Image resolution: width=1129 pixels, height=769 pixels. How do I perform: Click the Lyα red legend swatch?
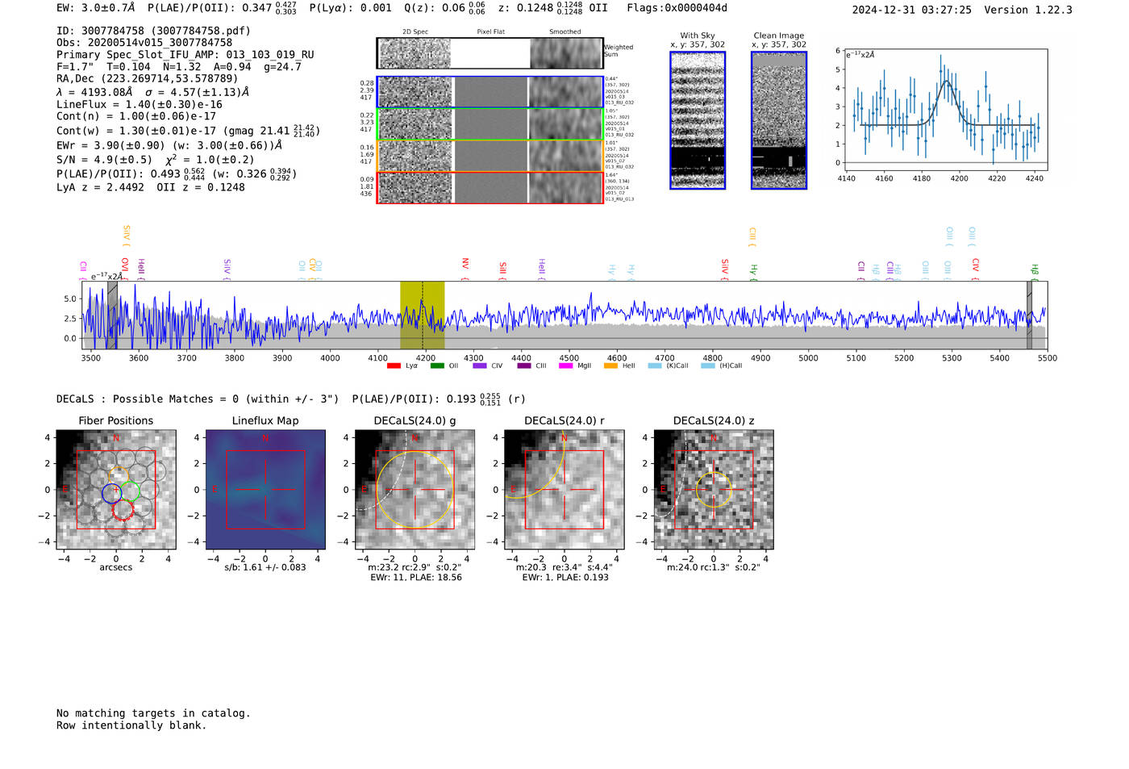(x=394, y=366)
